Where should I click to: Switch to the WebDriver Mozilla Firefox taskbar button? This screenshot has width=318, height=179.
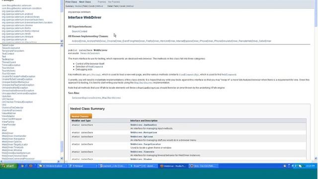pos(173,166)
